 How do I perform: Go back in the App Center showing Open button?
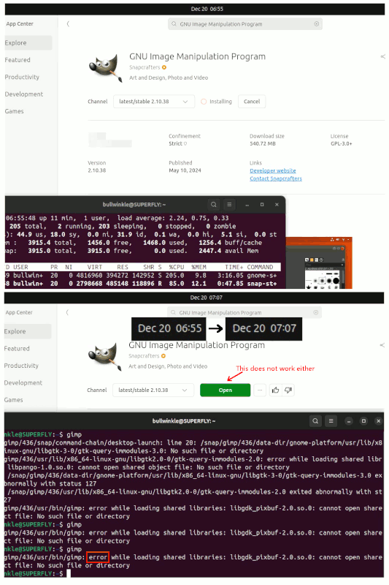pyautogui.click(x=67, y=313)
